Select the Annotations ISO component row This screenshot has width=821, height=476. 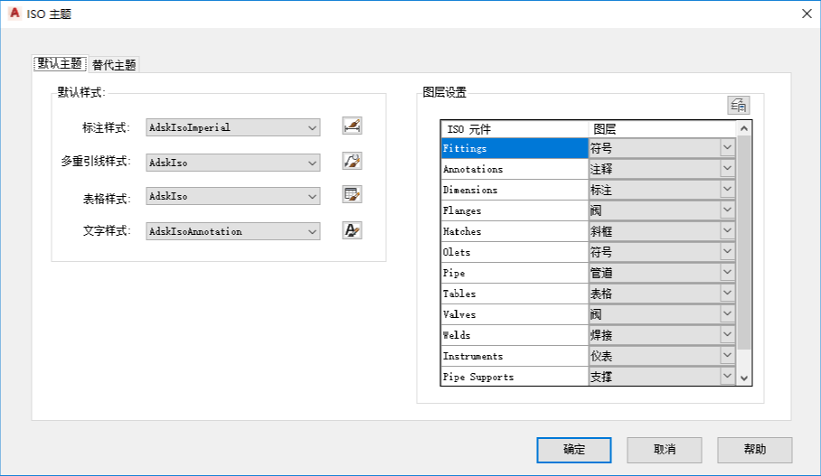pyautogui.click(x=514, y=169)
